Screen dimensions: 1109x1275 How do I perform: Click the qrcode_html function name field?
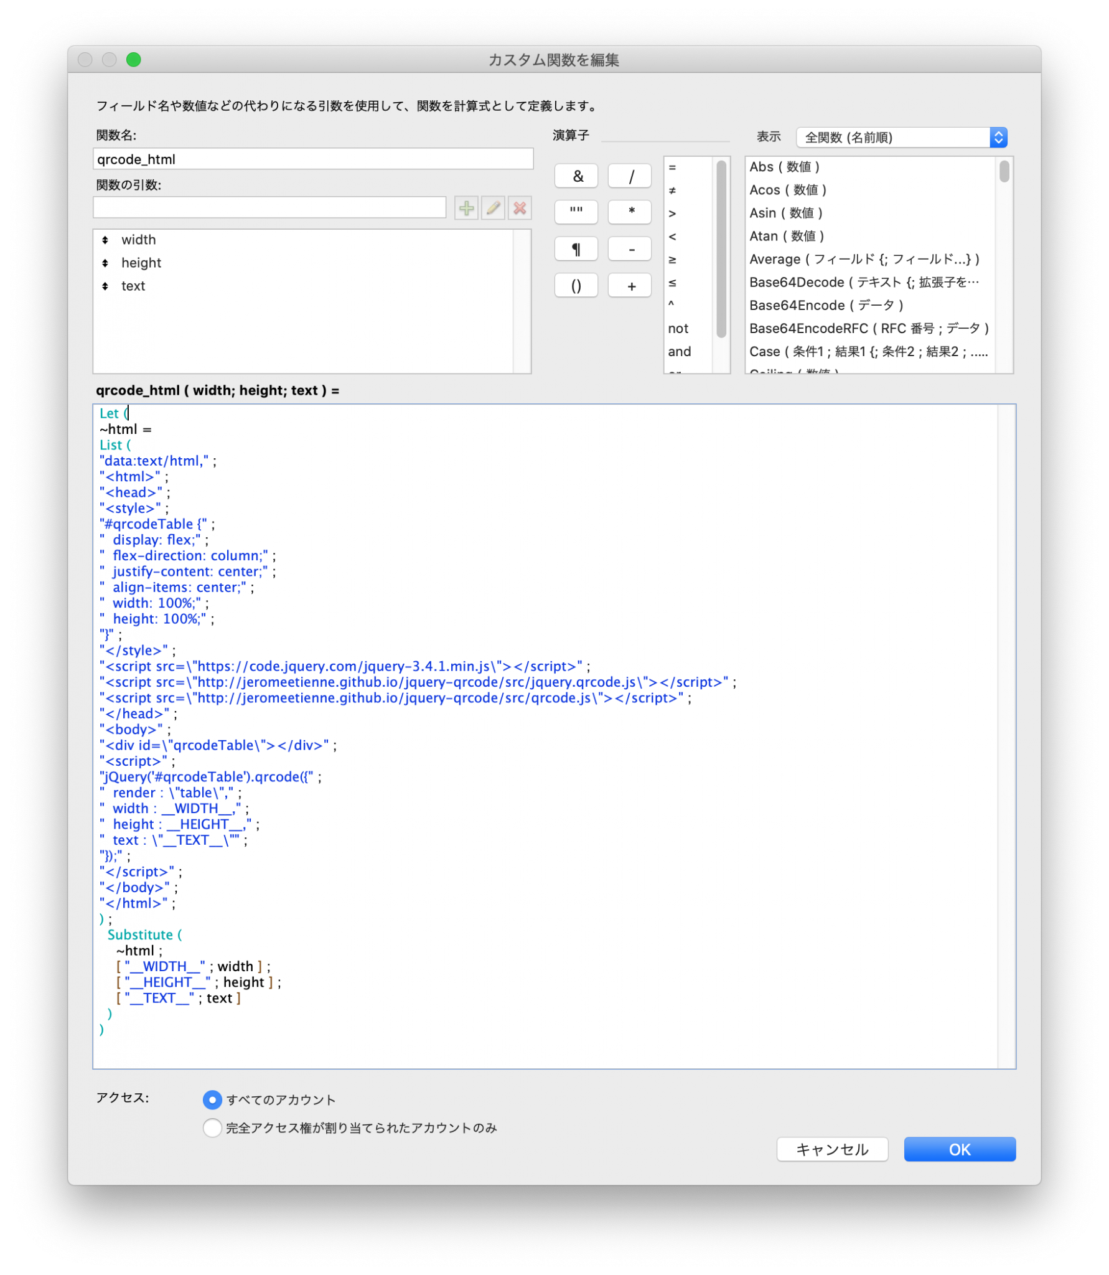click(313, 159)
